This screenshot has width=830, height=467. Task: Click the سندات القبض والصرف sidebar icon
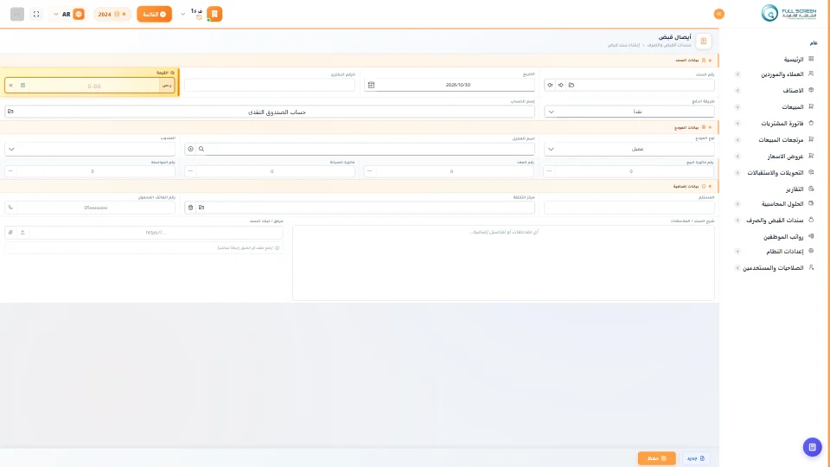[811, 220]
